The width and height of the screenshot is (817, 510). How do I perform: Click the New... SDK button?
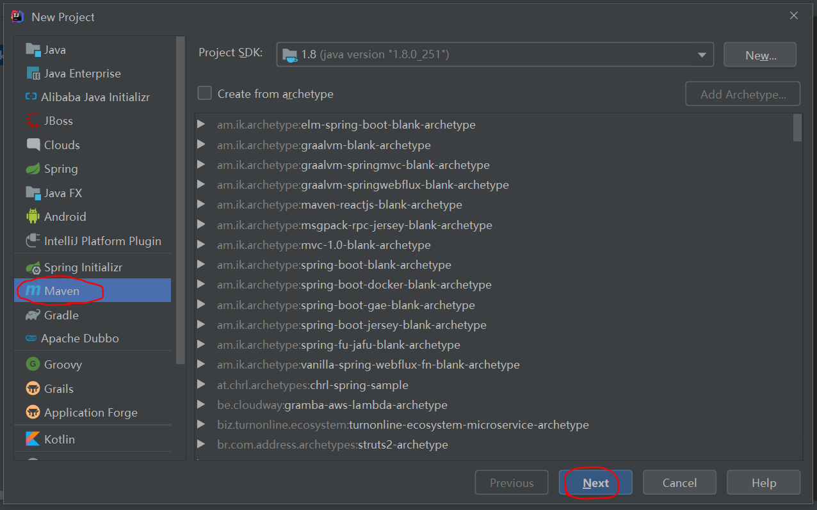tap(760, 55)
